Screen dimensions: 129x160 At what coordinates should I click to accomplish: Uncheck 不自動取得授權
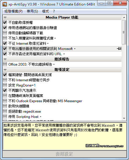5,22
